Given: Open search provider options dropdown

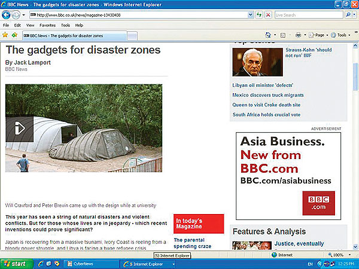Looking at the screenshot, I should coord(354,15).
